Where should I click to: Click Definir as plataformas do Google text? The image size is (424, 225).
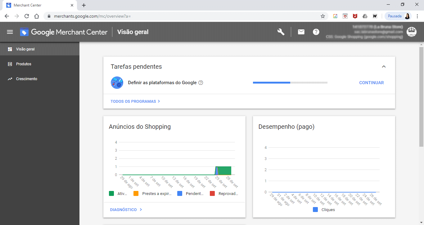(x=162, y=83)
